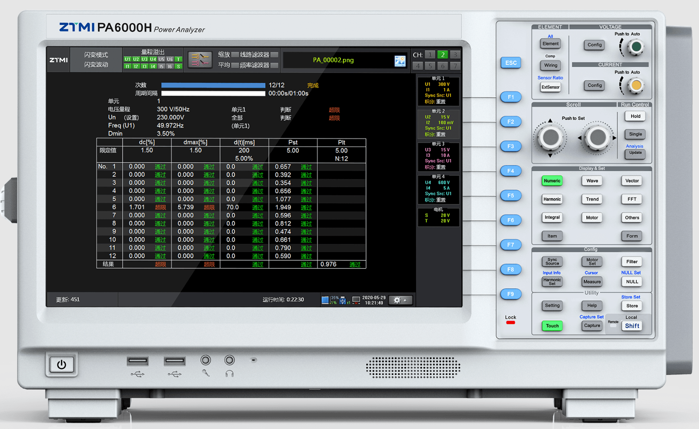The height and width of the screenshot is (429, 699).
Task: Open the PA_00002.png image thumbnail icon
Action: pyautogui.click(x=400, y=61)
